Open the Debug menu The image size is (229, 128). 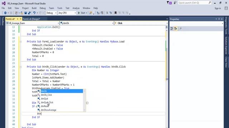[x=43, y=8]
